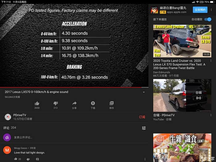This screenshot has height=162, width=216.
Task: Tap the '接下来播放' up next heading
Action: tap(160, 19)
